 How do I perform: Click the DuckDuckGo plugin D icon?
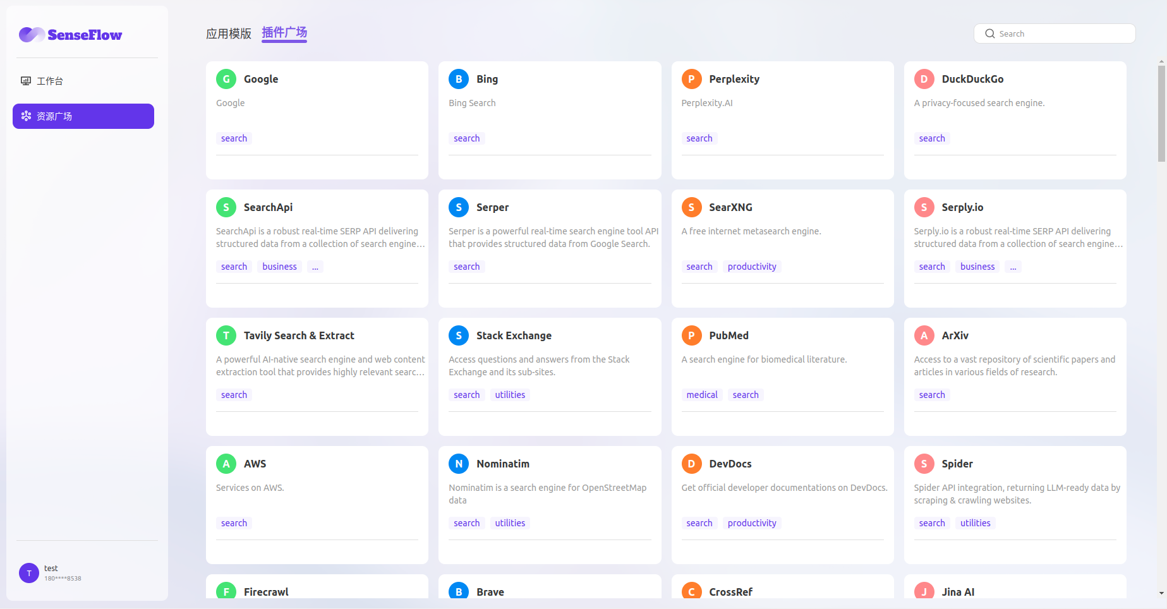[924, 79]
